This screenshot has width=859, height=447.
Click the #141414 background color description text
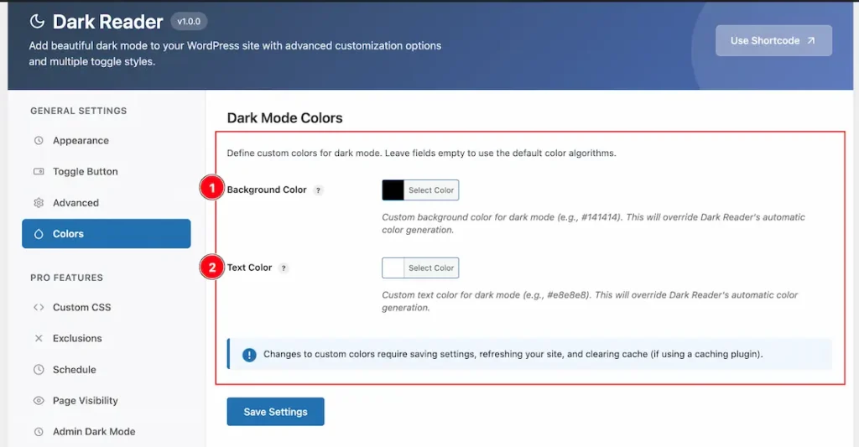[x=593, y=223]
